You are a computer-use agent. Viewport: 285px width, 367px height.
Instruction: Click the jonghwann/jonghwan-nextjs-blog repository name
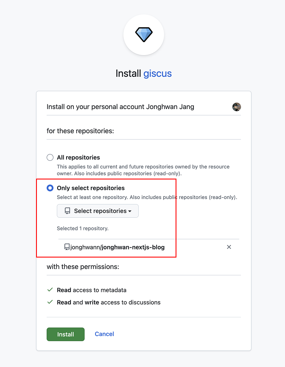pyautogui.click(x=117, y=247)
